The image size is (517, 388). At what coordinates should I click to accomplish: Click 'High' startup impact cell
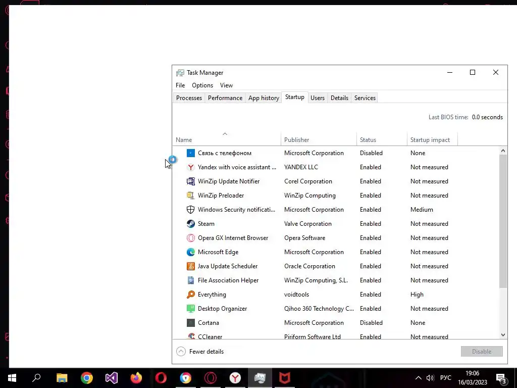pos(417,295)
